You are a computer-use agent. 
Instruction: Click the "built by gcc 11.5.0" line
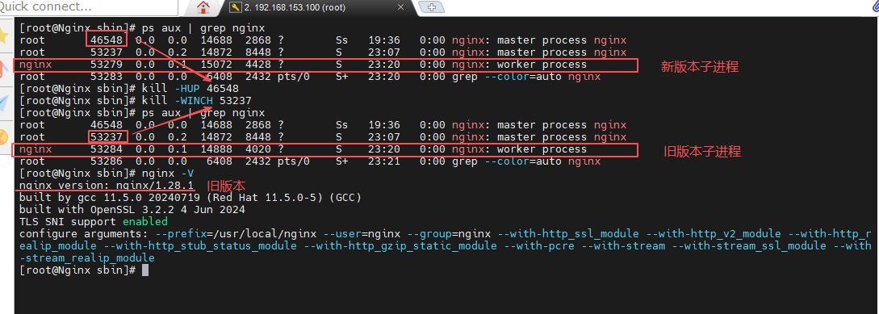(190, 198)
